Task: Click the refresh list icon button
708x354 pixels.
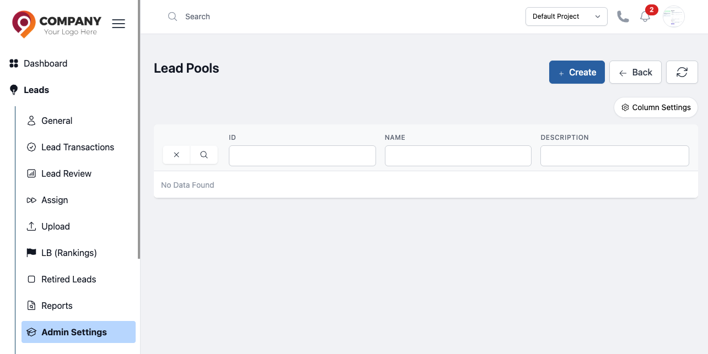Action: coord(682,72)
